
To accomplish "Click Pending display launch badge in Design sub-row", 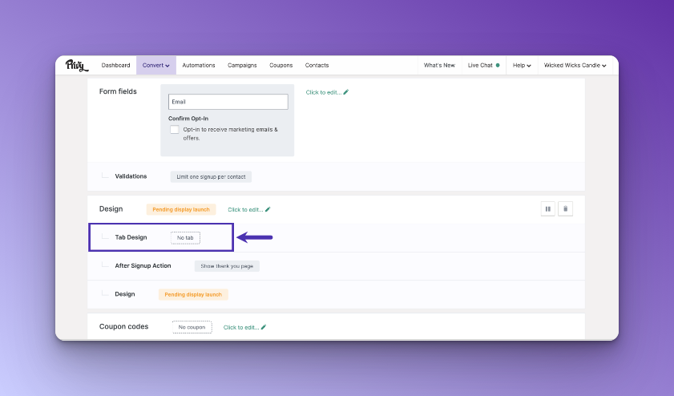I will pos(193,294).
